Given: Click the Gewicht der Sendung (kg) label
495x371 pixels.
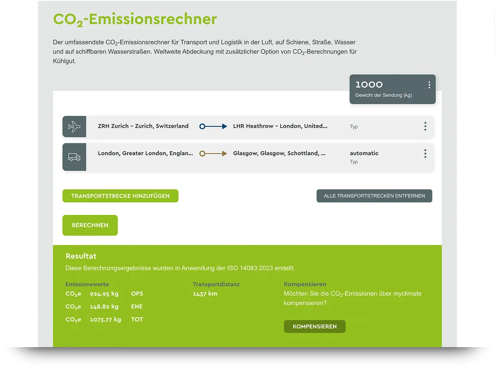Looking at the screenshot, I should [x=383, y=95].
